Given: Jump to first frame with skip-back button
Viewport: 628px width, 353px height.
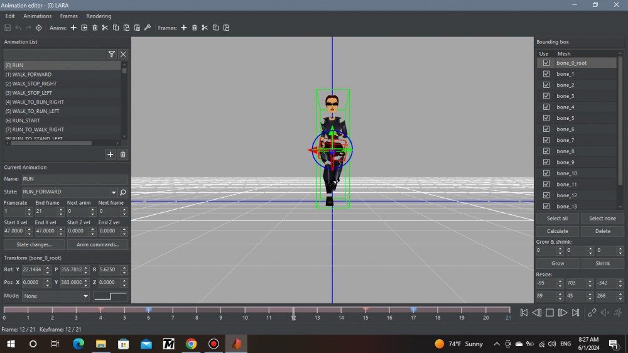Looking at the screenshot, I should click(524, 313).
